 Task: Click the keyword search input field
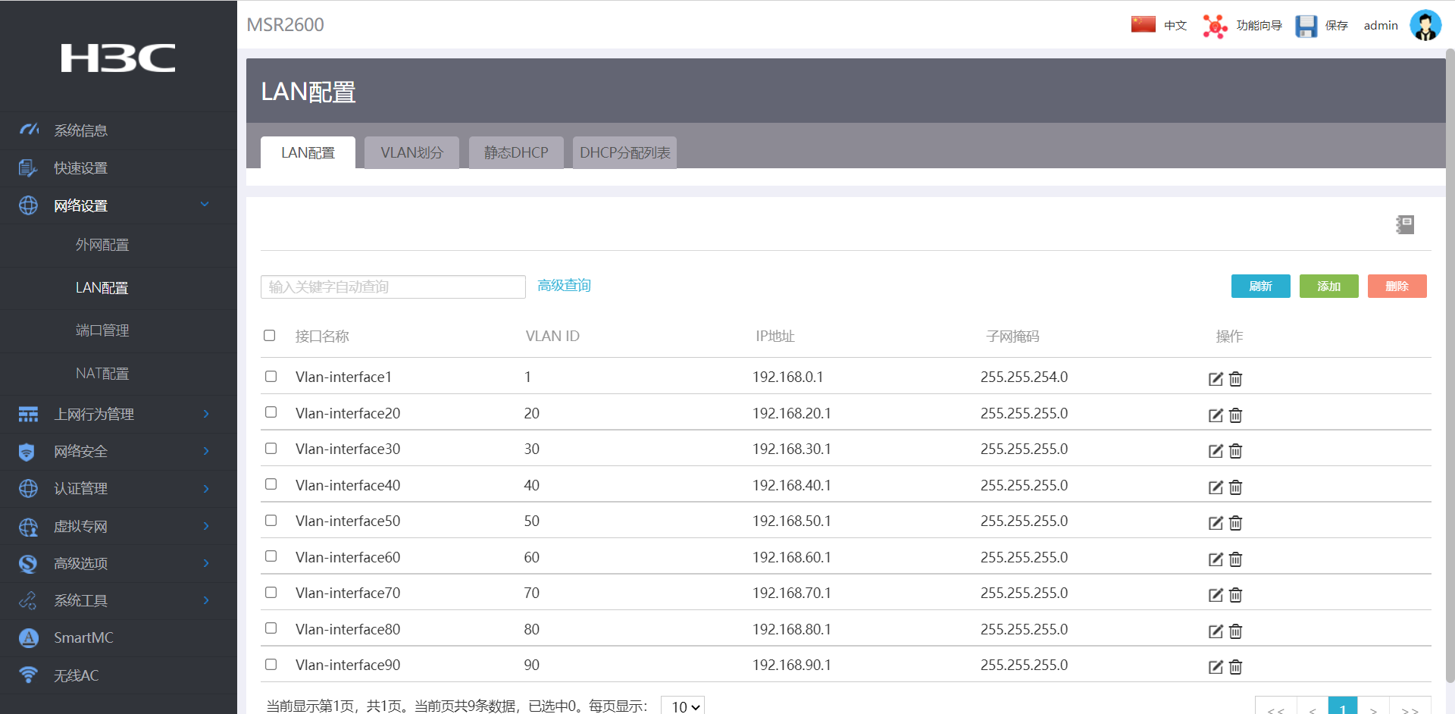[393, 287]
